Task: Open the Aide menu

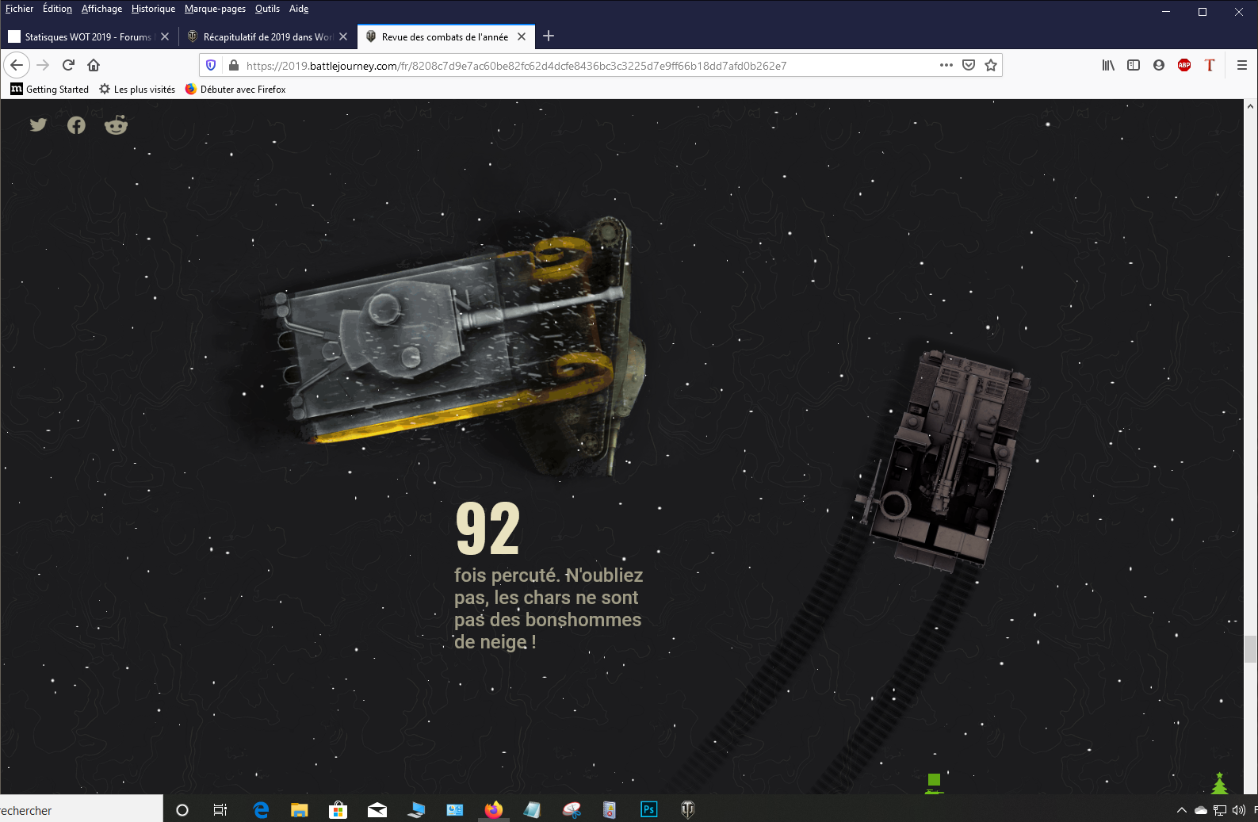Action: pos(299,9)
